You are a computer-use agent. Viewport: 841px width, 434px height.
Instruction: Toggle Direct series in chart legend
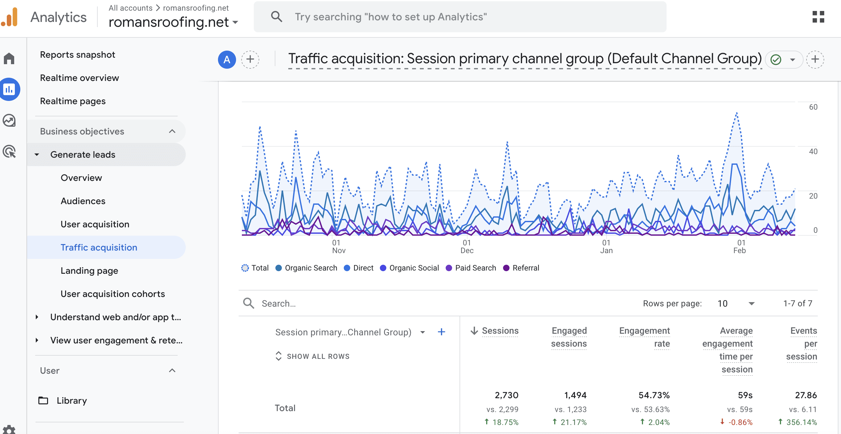click(x=359, y=268)
